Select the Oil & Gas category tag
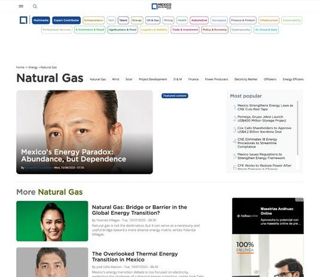This screenshot has width=320, height=277. pyautogui.click(x=153, y=20)
